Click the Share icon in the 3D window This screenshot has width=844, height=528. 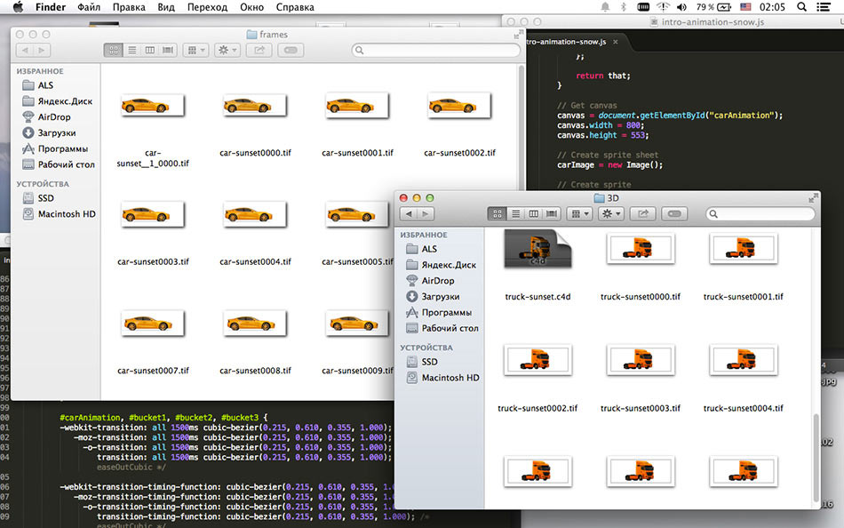pos(643,214)
